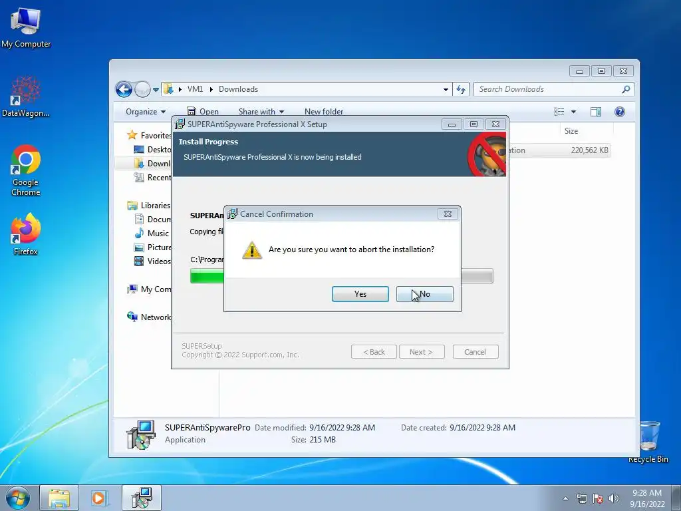This screenshot has width=681, height=511.
Task: Click the VM1 breadcrumb in address bar
Action: [195, 89]
